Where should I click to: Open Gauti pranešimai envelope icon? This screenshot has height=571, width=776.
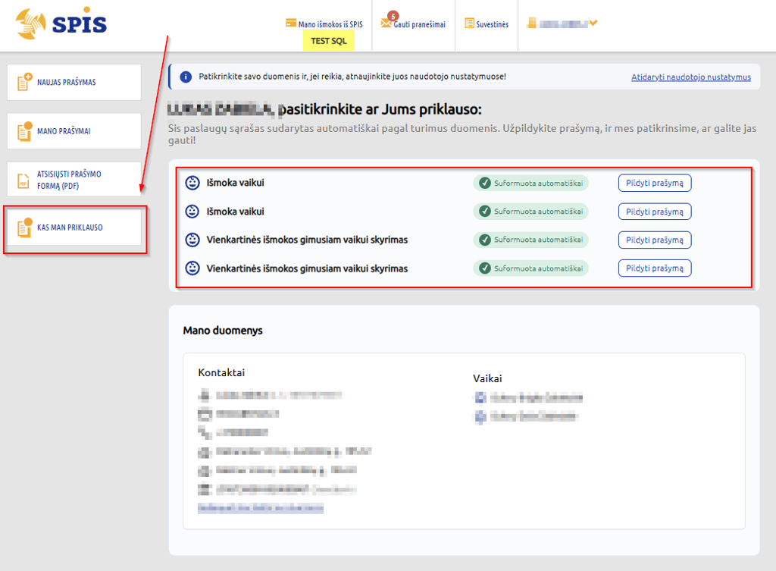[386, 24]
